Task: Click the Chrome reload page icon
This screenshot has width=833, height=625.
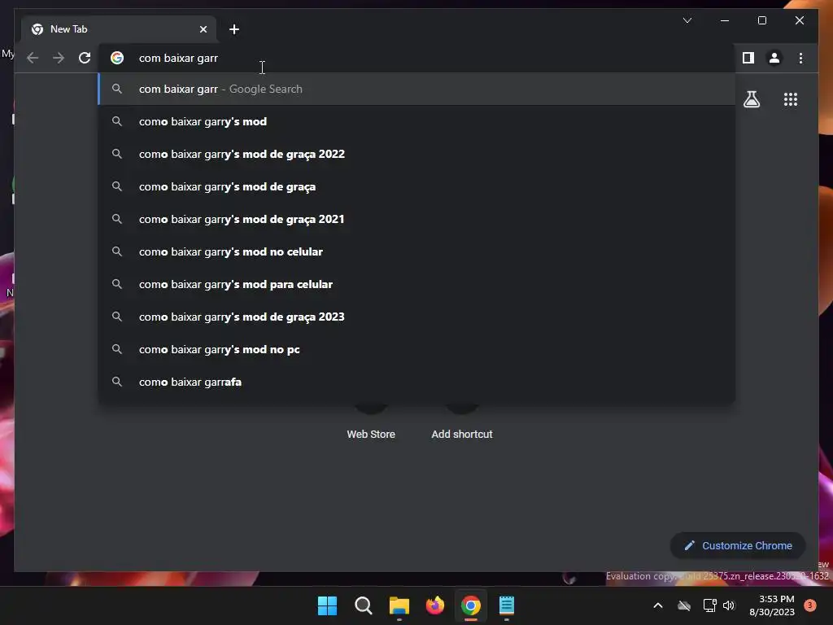Action: pos(85,58)
